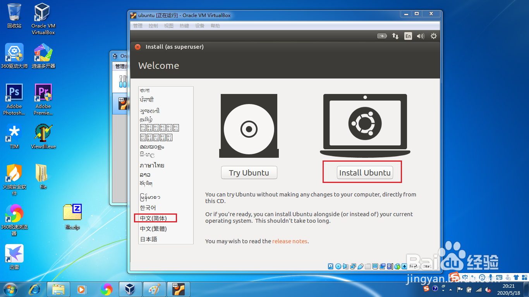Open the Action Center flag tray icon
This screenshot has width=529, height=297.
coord(460,290)
